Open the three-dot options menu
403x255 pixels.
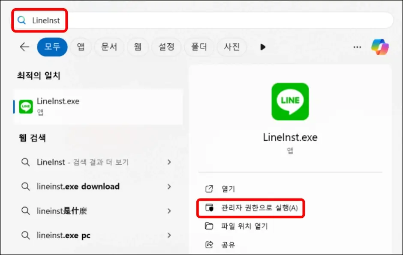pos(357,47)
